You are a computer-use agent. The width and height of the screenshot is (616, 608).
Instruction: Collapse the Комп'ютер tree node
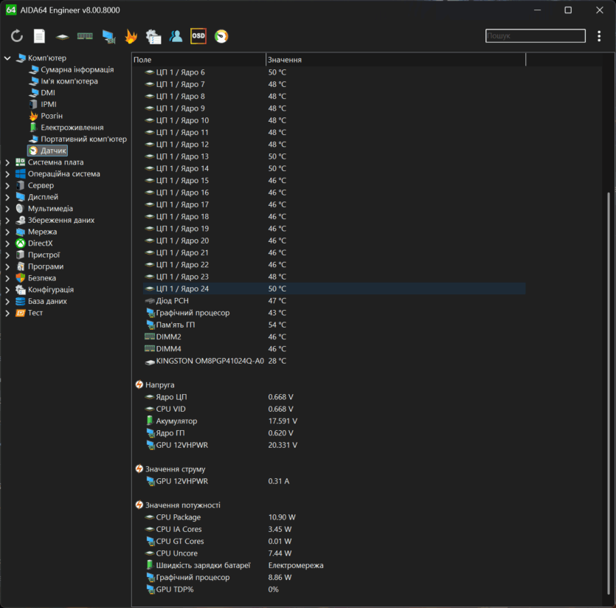[7, 58]
